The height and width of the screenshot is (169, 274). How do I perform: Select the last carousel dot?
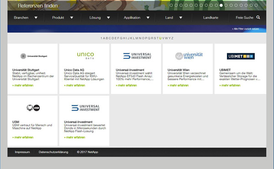pos(256,5)
